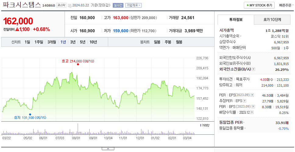Click the stock code 140860
The width and height of the screenshot is (295, 152).
pyautogui.click(x=48, y=5)
